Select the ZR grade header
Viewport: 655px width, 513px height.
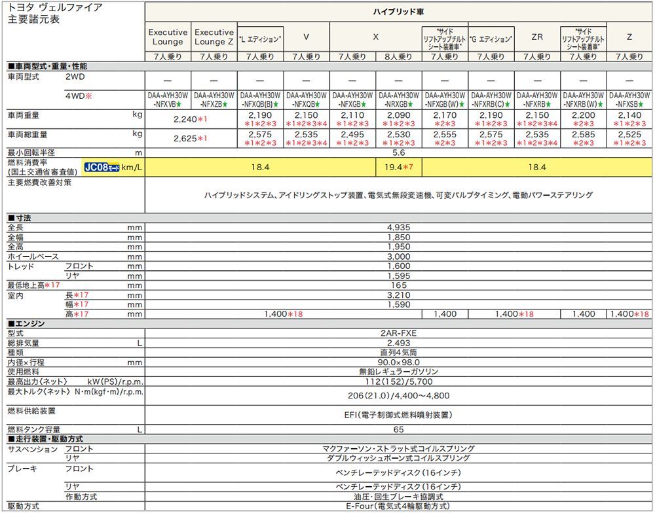pos(537,37)
